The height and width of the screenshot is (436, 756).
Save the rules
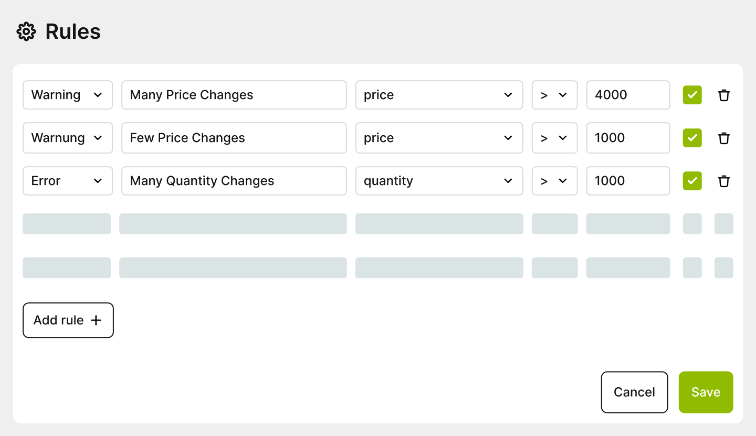click(x=706, y=392)
